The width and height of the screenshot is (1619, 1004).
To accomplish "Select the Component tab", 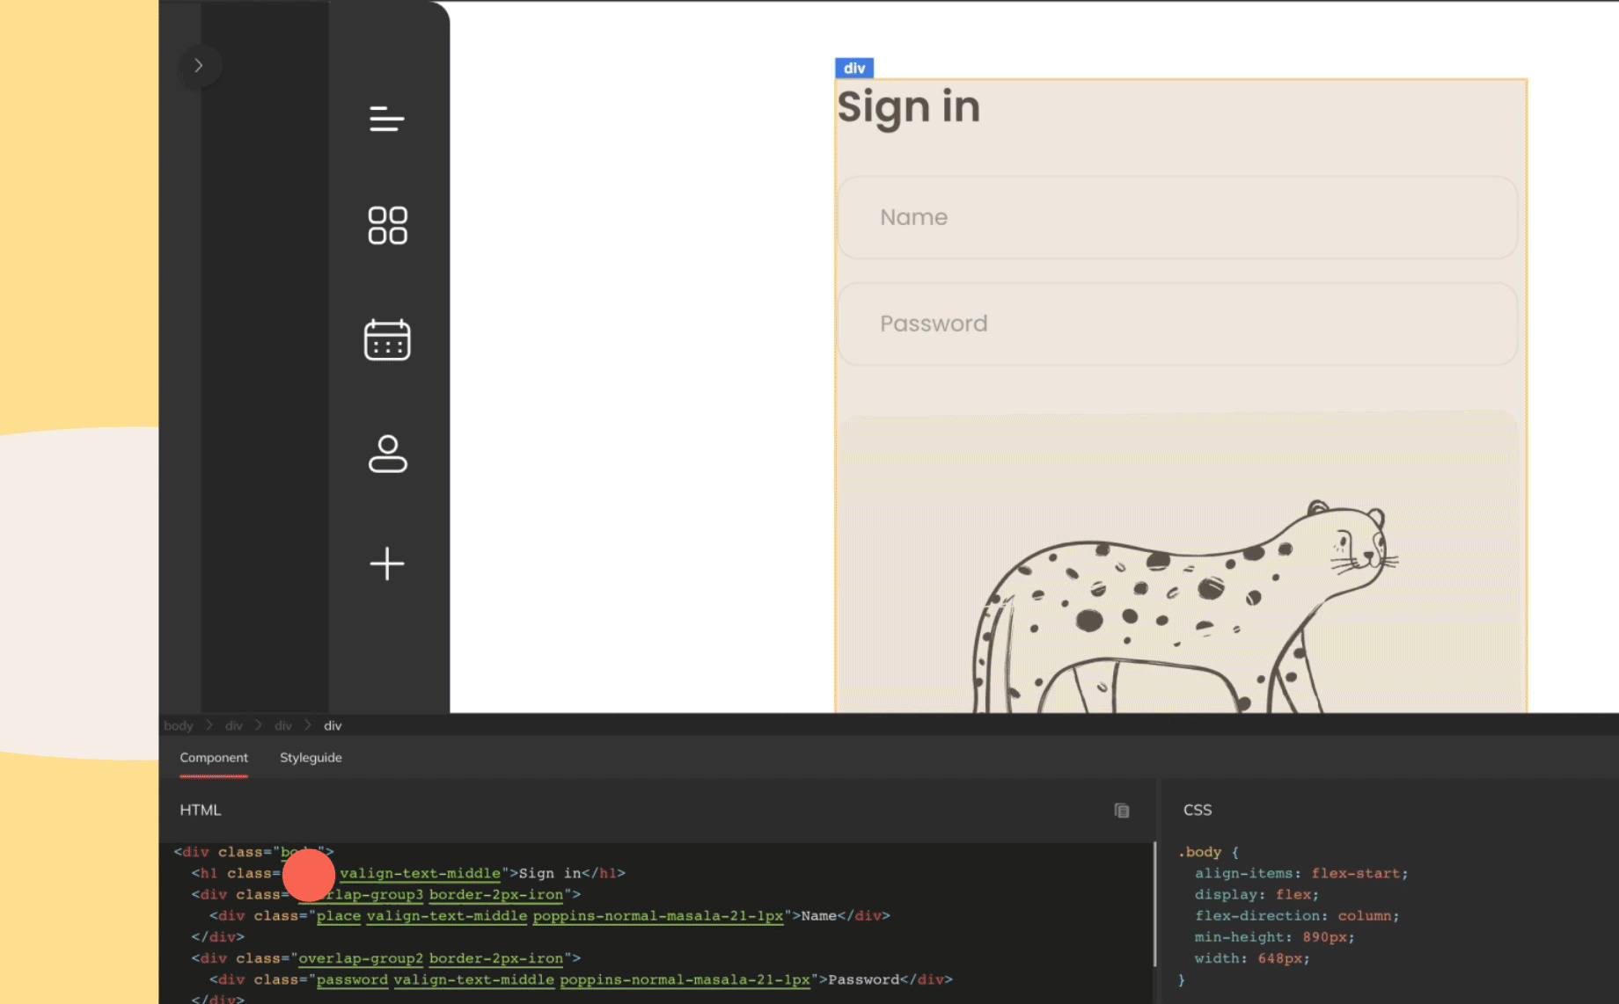I will tap(214, 758).
